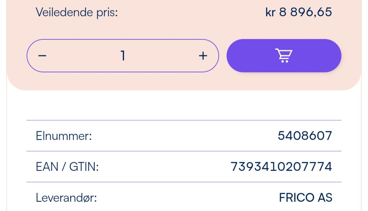Click empty space between quantity and plus icon
The image size is (368, 211).
point(163,56)
